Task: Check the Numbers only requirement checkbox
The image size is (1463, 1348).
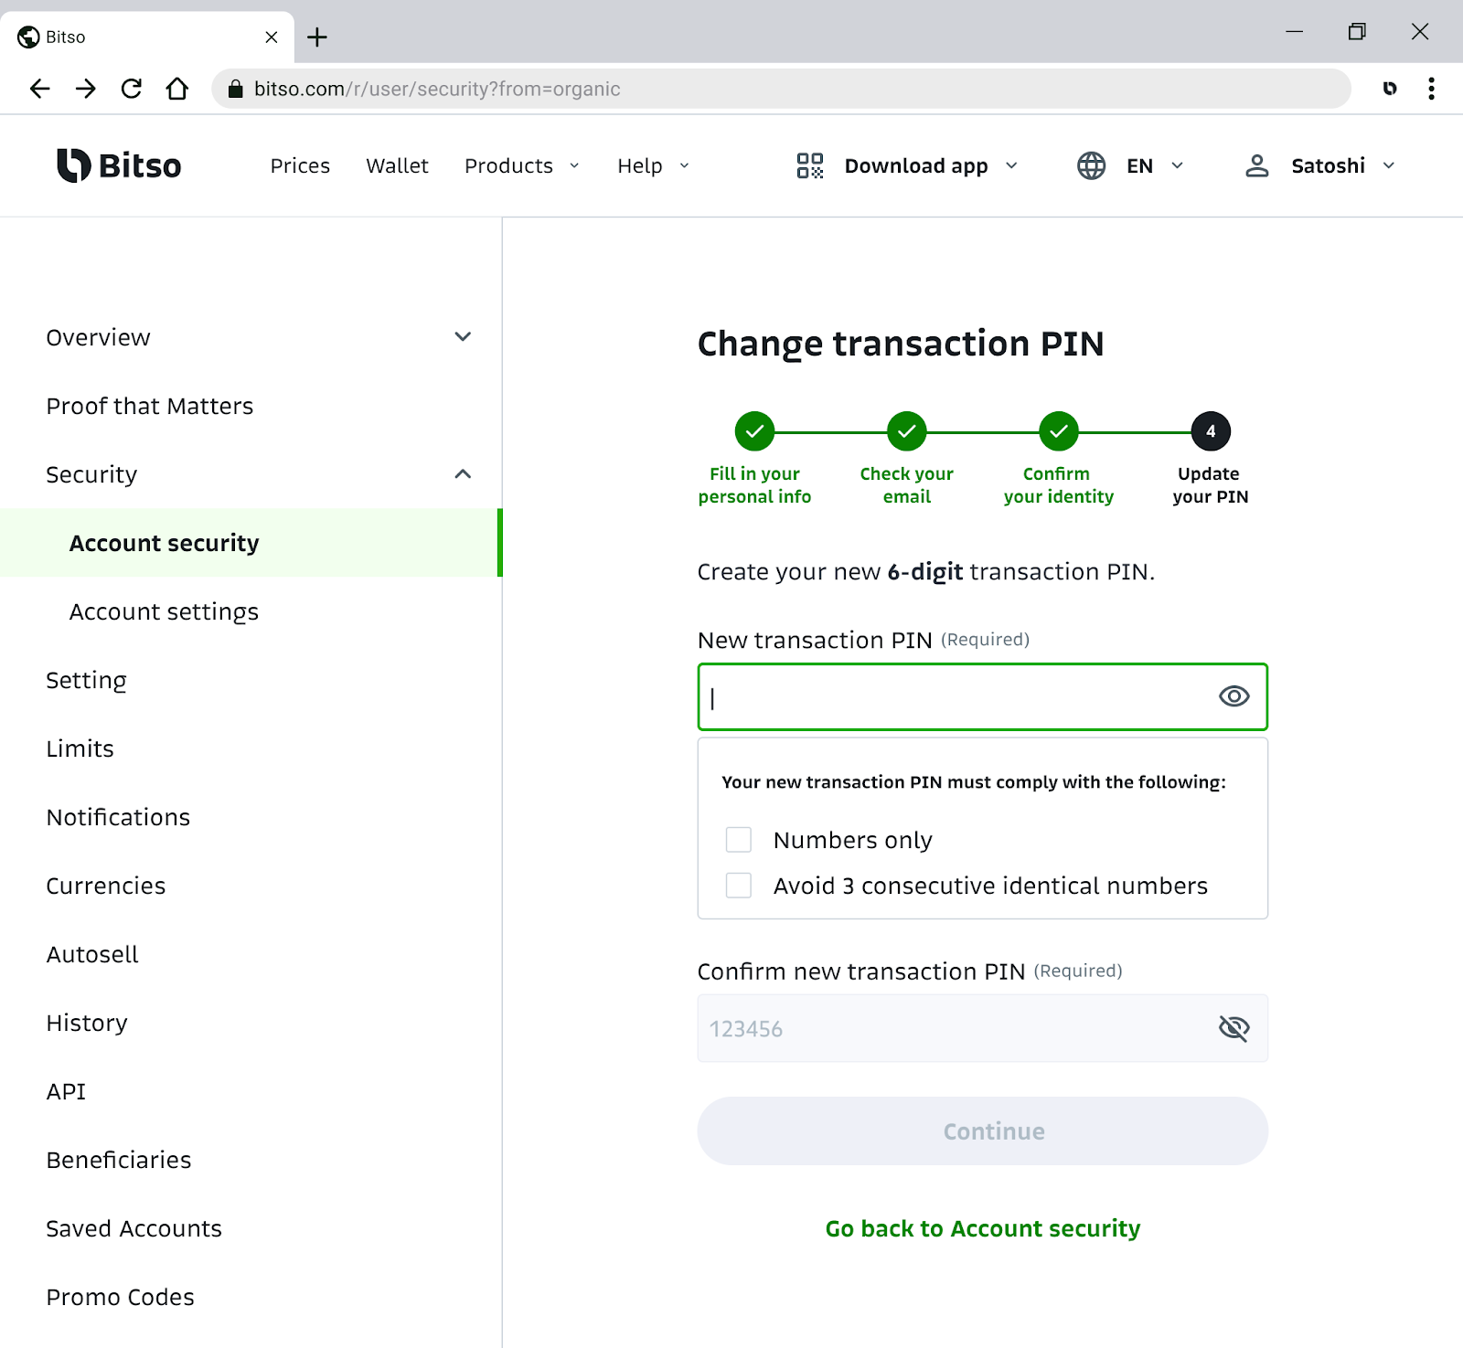Action: pos(738,839)
